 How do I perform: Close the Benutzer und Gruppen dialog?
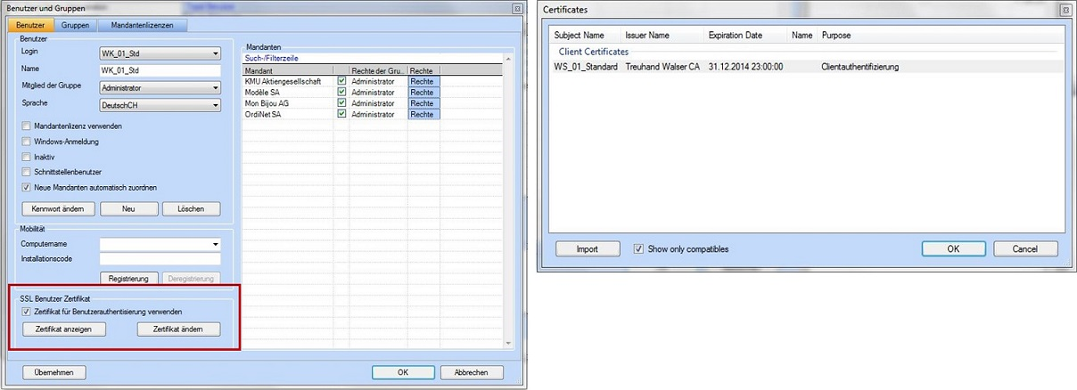[518, 8]
